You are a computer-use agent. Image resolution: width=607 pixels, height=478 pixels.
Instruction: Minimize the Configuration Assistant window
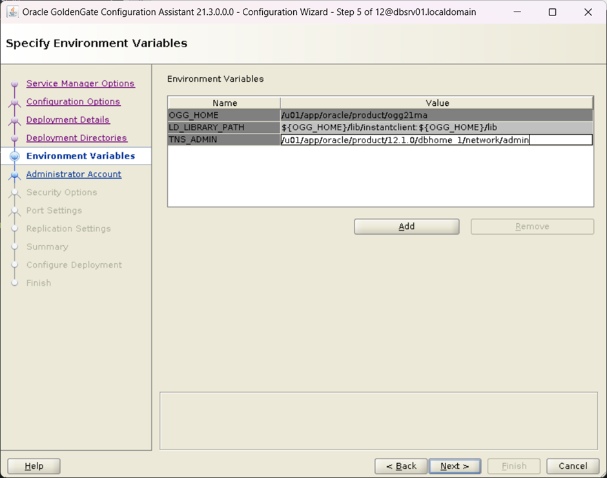tap(517, 12)
